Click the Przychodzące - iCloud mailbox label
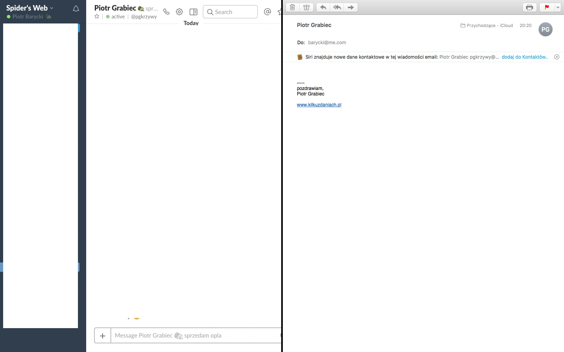This screenshot has width=564, height=352. [486, 25]
